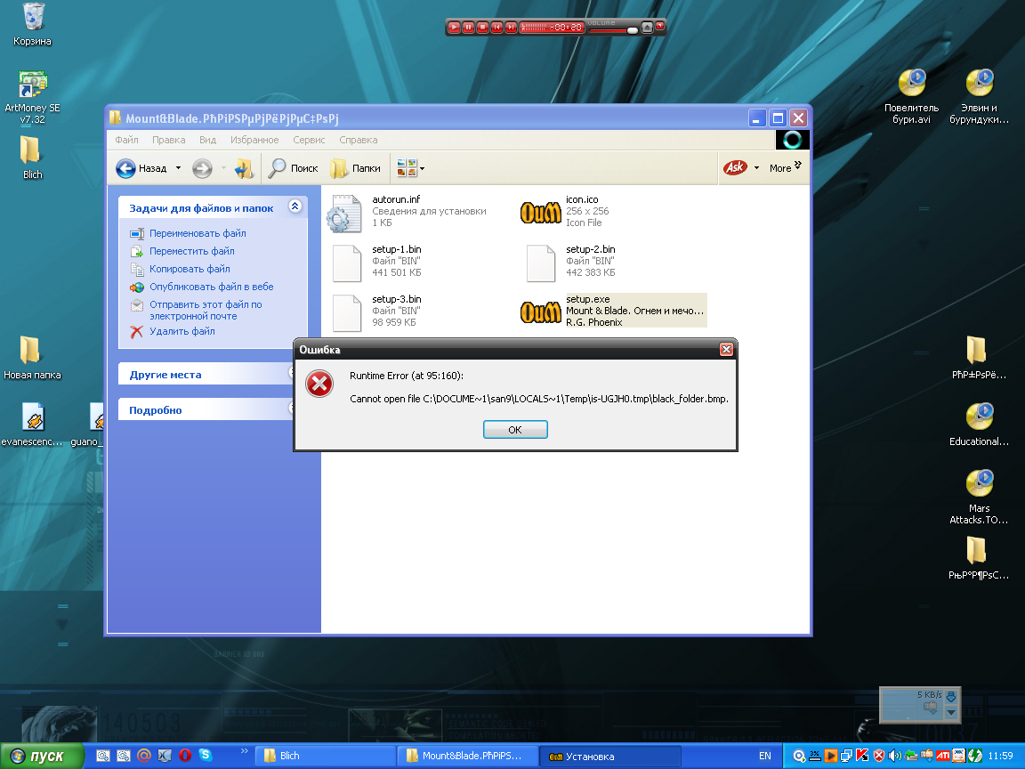The image size is (1025, 769).
Task: Expand the quick launch overflow chevron
Action: click(x=244, y=750)
